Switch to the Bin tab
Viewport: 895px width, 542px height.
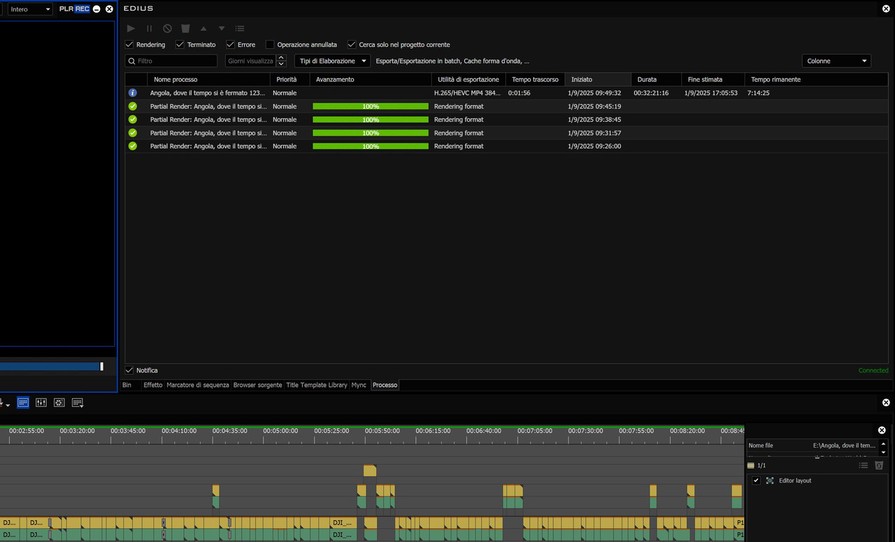click(x=127, y=385)
